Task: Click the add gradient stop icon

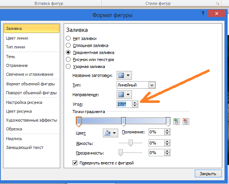Action: tap(177, 122)
